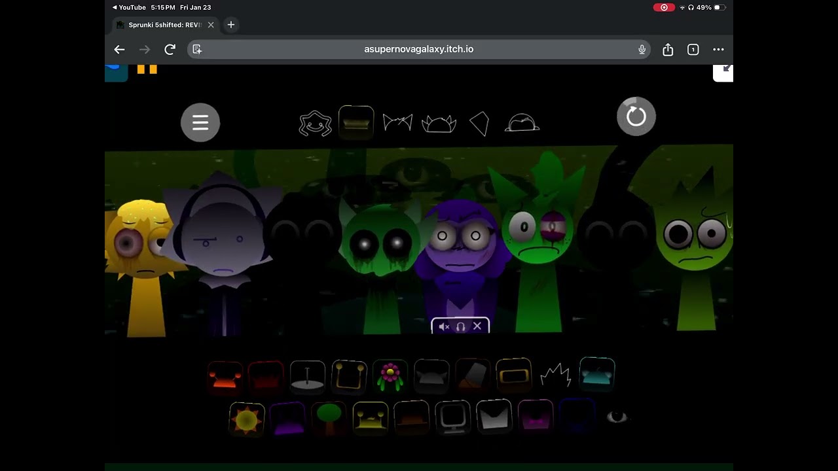This screenshot has width=838, height=471.
Task: Select the teal sound icon
Action: coord(596,375)
